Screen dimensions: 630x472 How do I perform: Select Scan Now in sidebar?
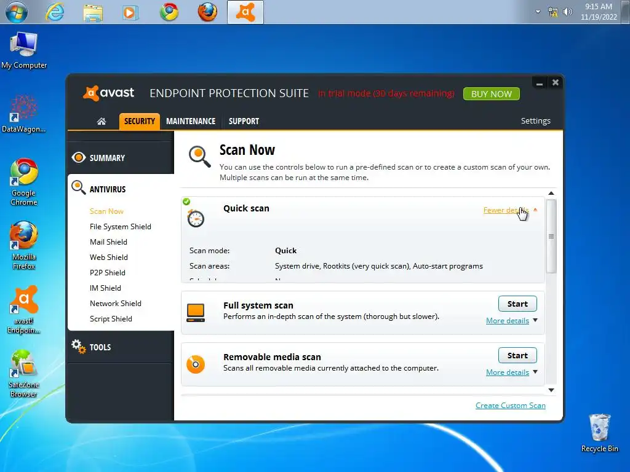(x=106, y=211)
